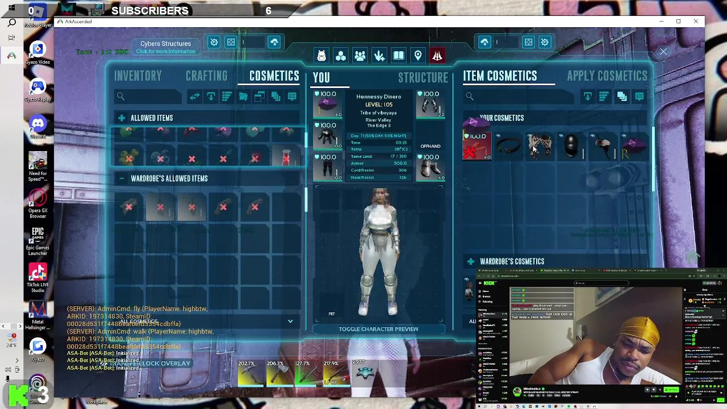Switch to the Crafting tab

(207, 76)
